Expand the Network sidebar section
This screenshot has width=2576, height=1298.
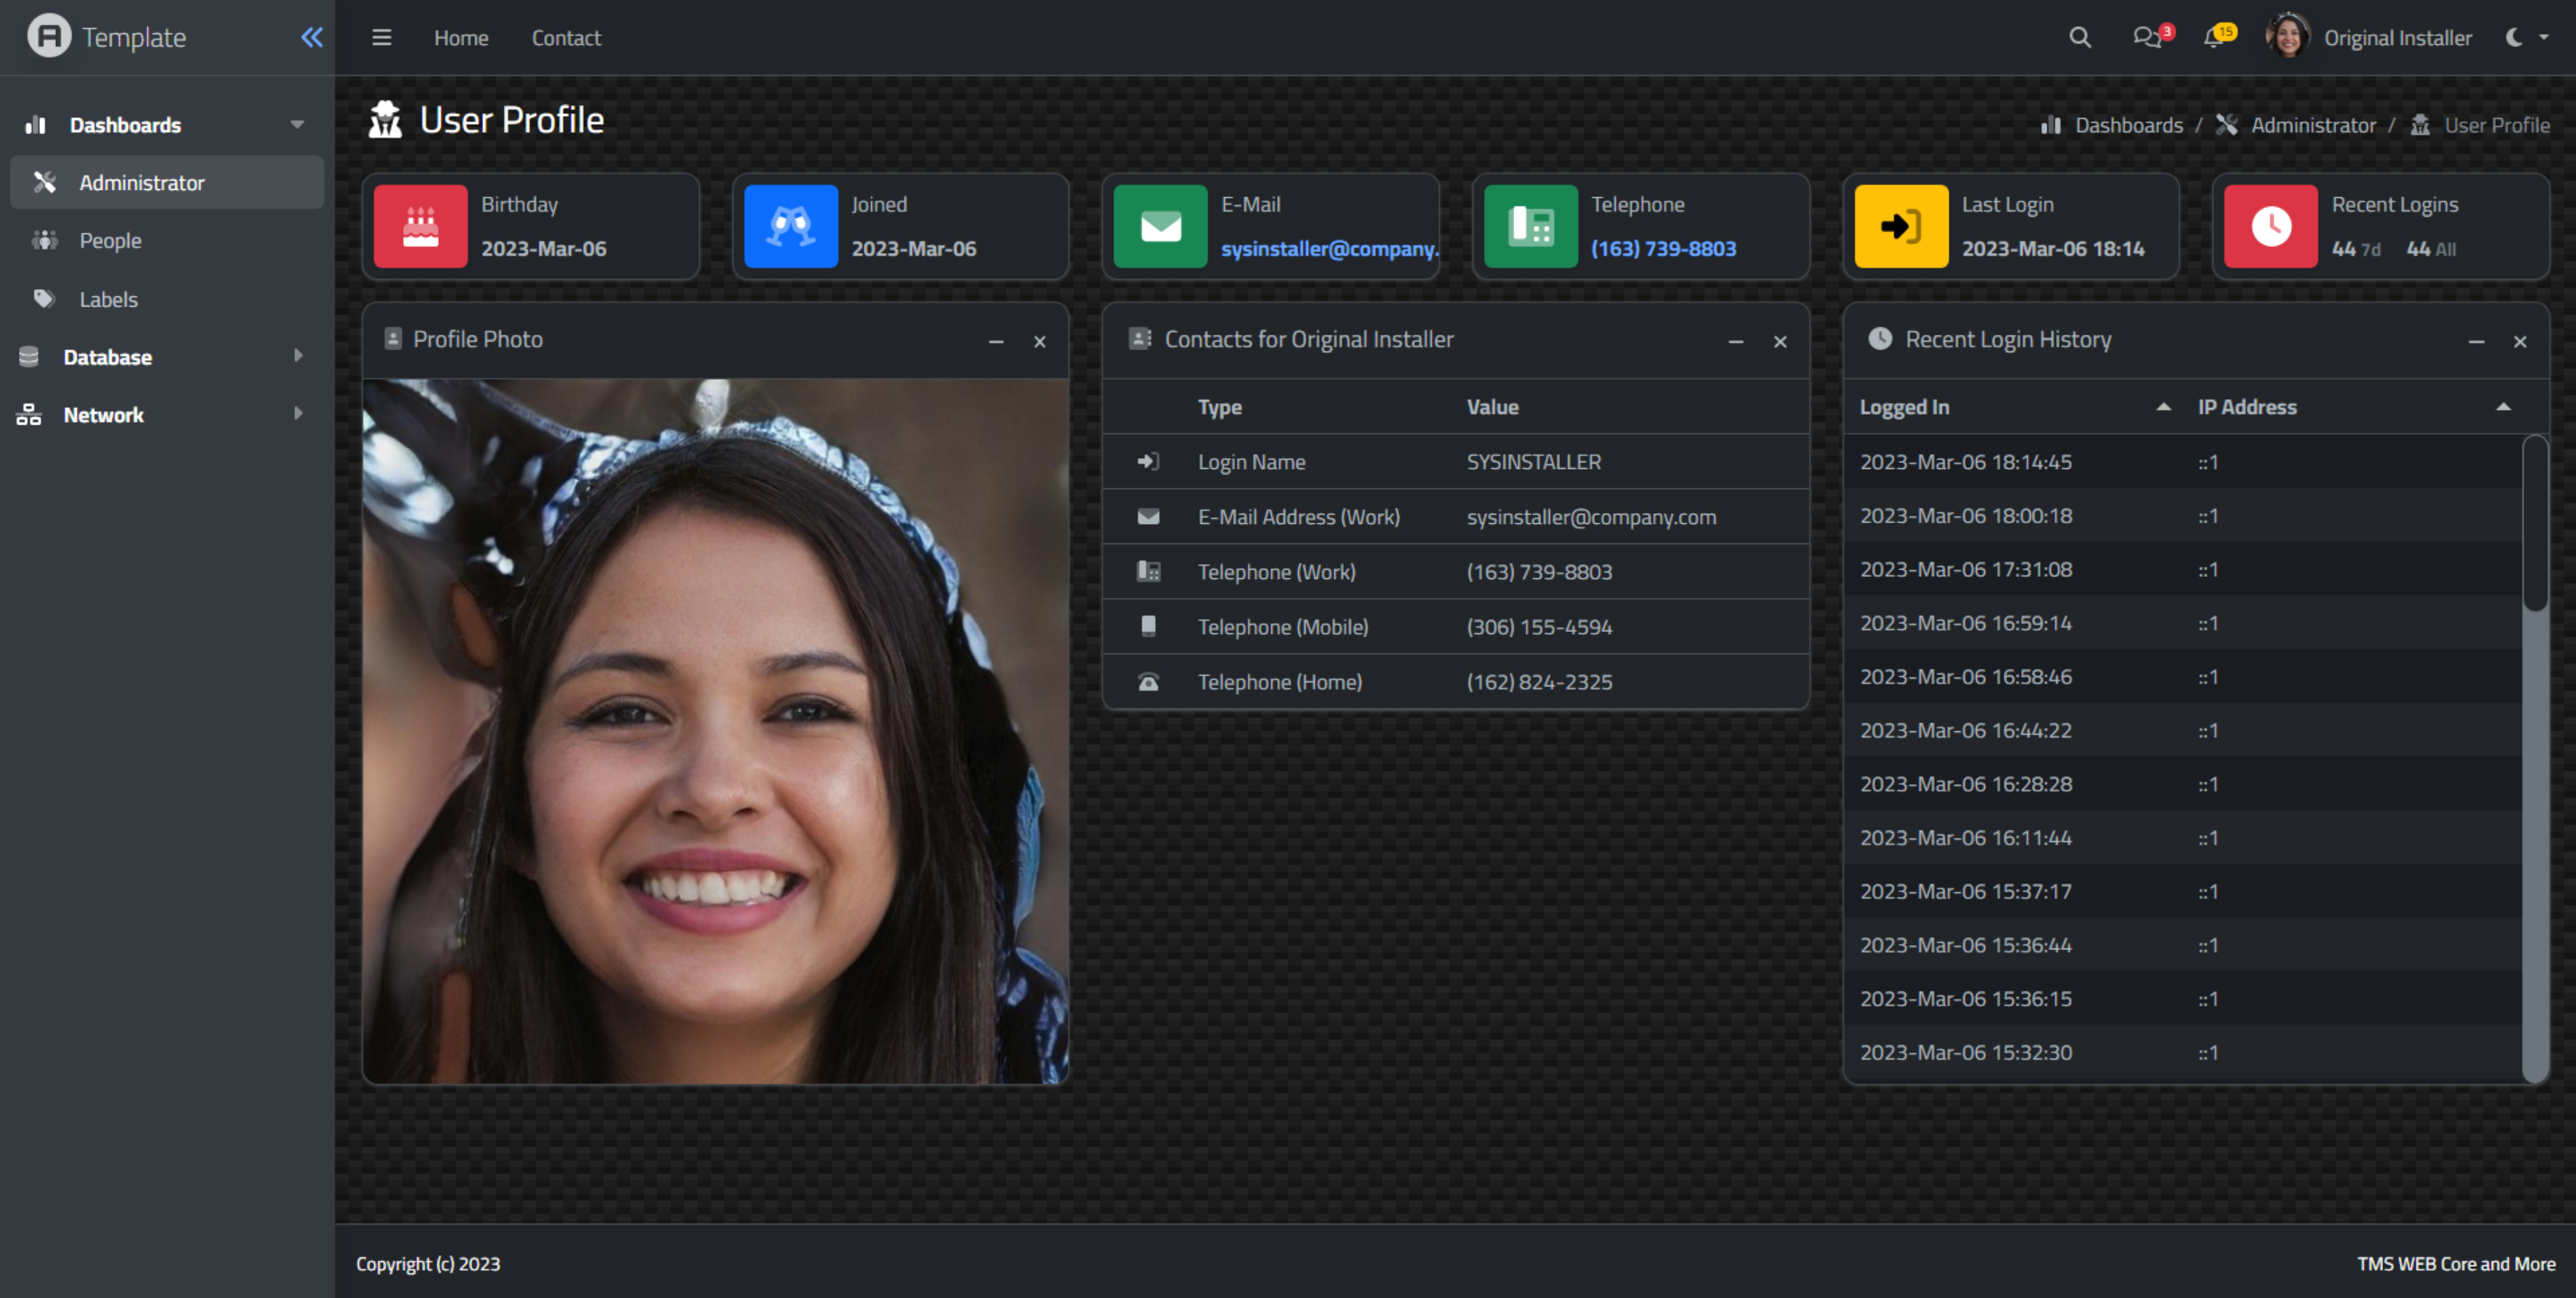coord(298,414)
